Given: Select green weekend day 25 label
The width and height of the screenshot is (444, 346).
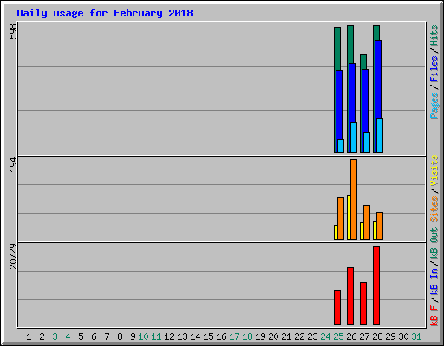Looking at the screenshot, I should (338, 336).
